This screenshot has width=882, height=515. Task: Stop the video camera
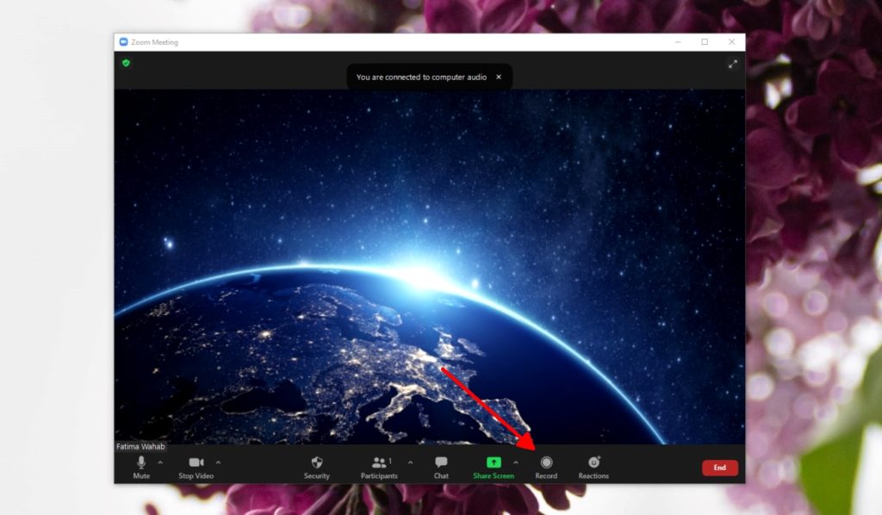[196, 466]
